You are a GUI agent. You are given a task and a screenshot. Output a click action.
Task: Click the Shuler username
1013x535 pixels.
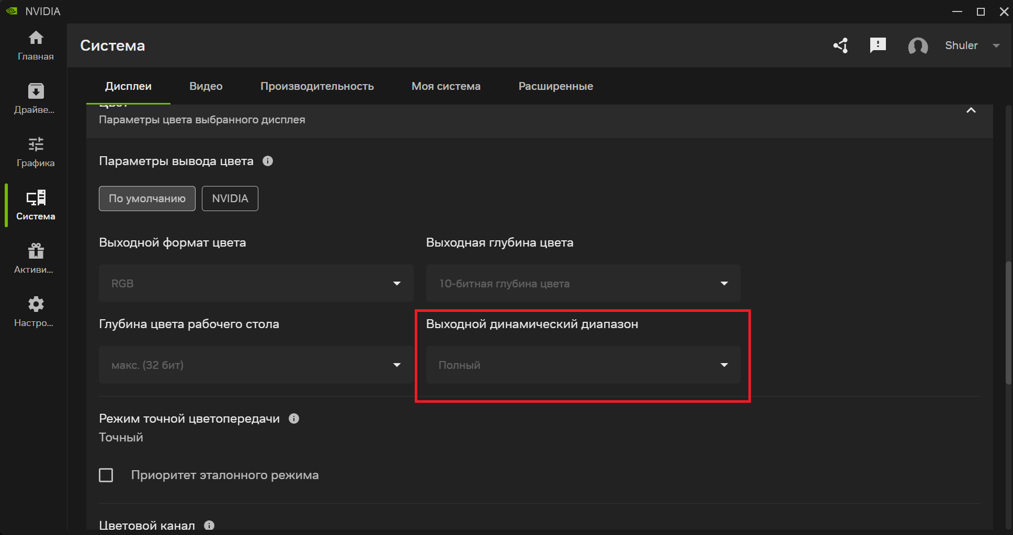[x=961, y=45]
